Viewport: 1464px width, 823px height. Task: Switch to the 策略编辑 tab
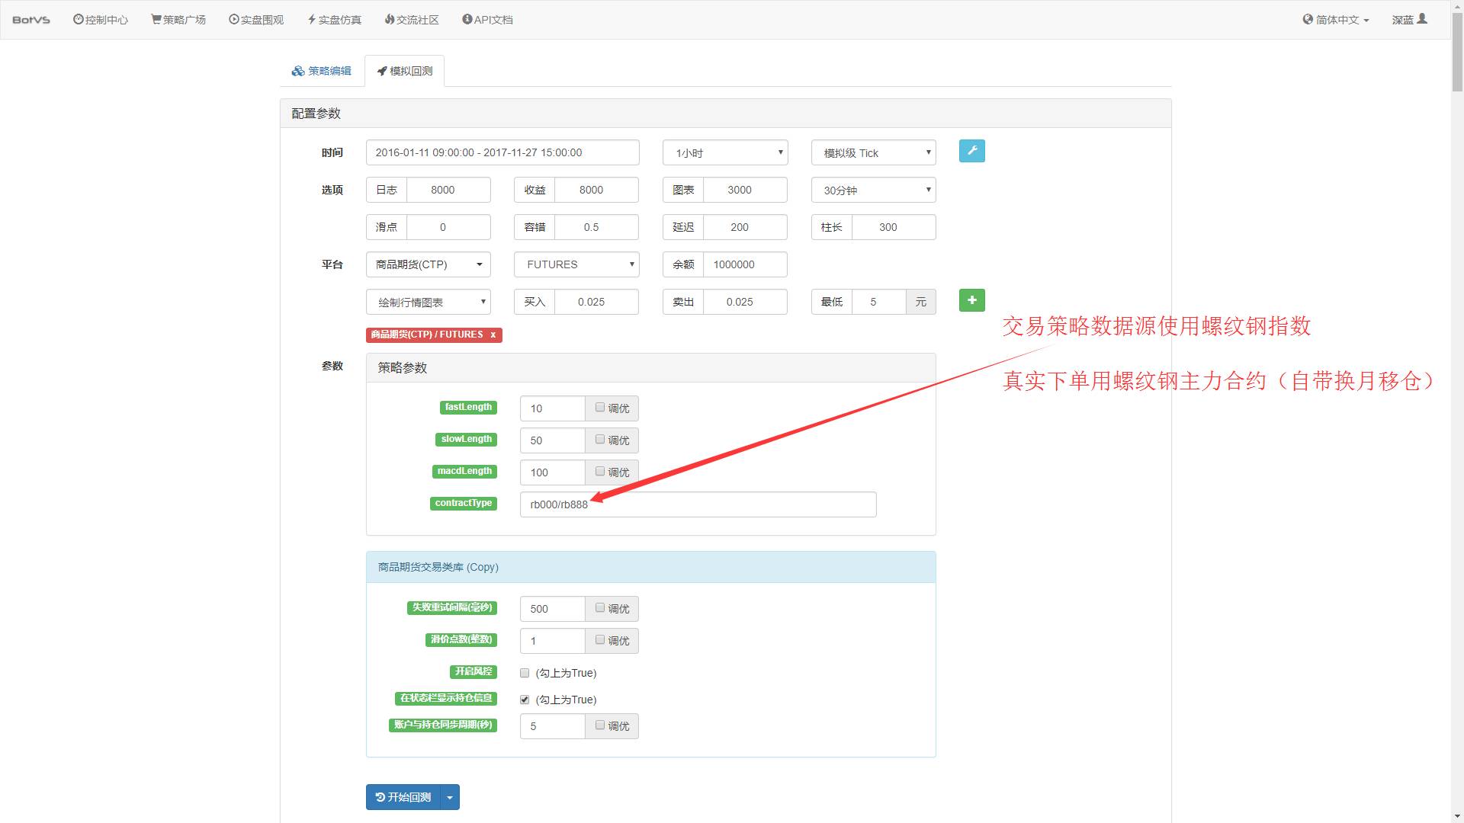[322, 71]
